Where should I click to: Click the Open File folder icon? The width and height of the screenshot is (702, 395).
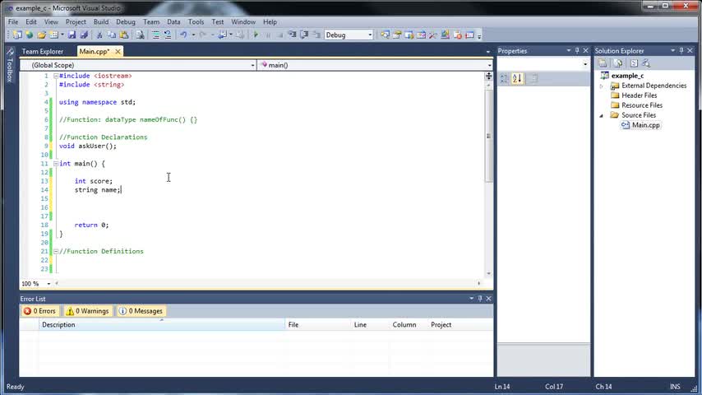pyautogui.click(x=42, y=35)
